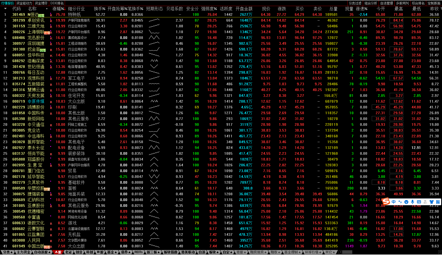Expand the 债券 dropdown tab

[x=126, y=252]
